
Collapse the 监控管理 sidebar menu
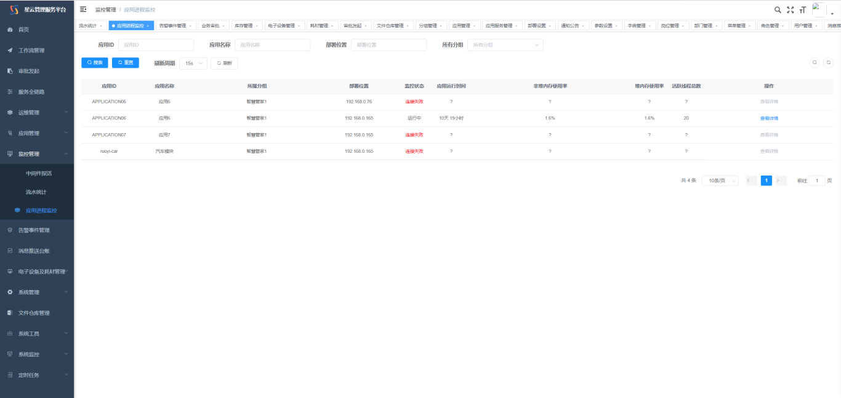click(37, 154)
